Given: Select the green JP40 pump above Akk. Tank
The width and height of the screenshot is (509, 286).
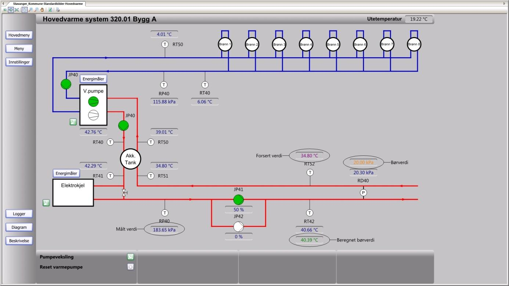Looking at the screenshot, I should 123,125.
